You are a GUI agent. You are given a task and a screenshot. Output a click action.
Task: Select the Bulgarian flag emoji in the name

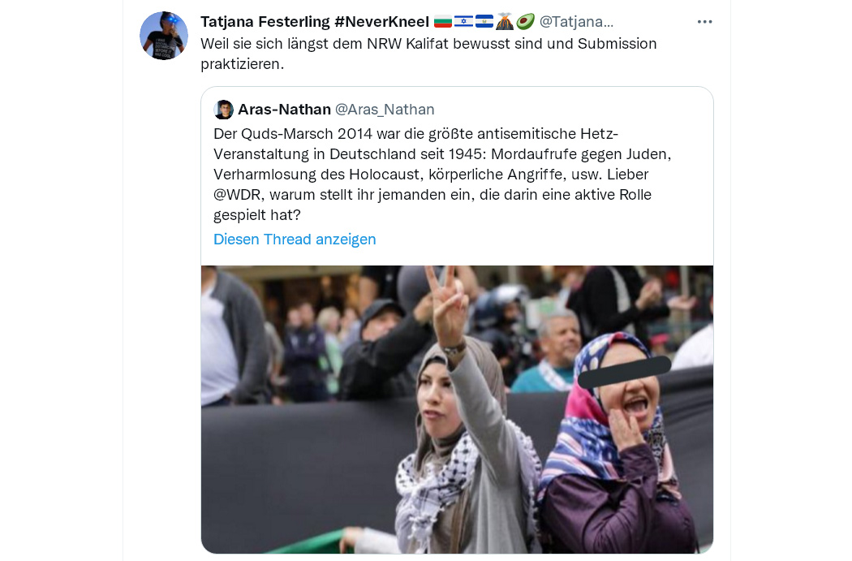point(443,22)
